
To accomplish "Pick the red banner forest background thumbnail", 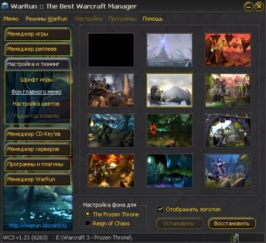I will pyautogui.click(x=170, y=131).
